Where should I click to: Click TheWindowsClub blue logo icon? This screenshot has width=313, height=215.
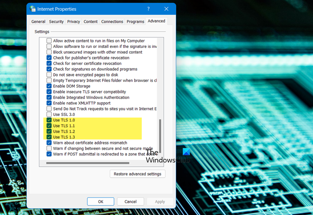pos(186,152)
